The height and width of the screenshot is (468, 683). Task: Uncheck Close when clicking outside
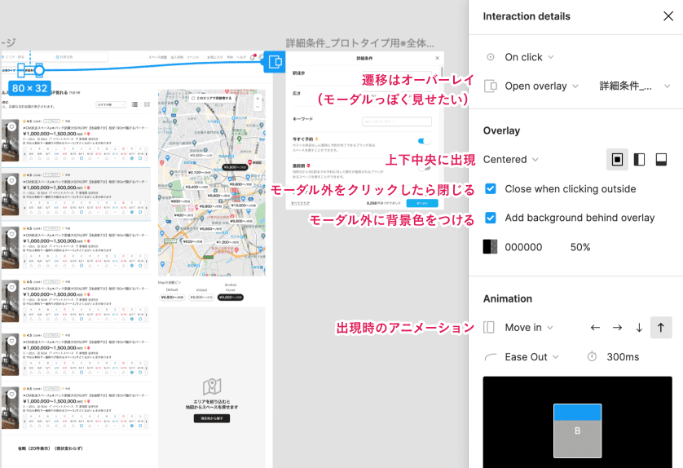pos(491,188)
